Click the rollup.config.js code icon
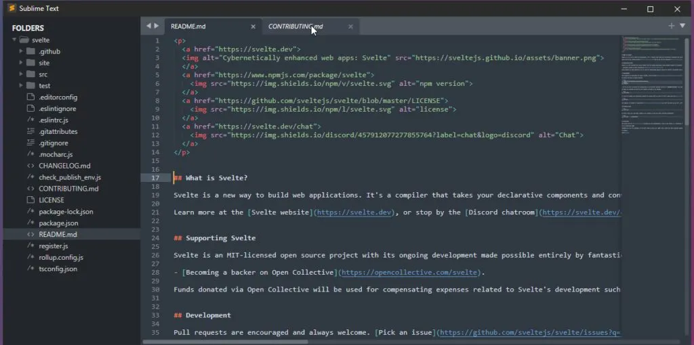 coord(30,257)
